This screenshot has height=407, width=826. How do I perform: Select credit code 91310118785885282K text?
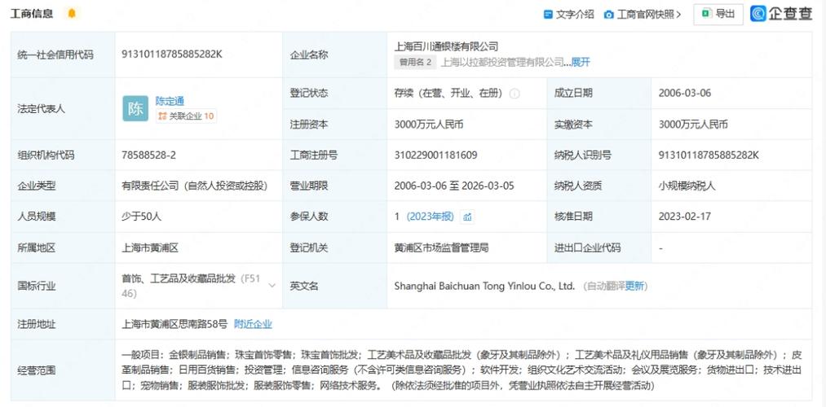point(172,54)
